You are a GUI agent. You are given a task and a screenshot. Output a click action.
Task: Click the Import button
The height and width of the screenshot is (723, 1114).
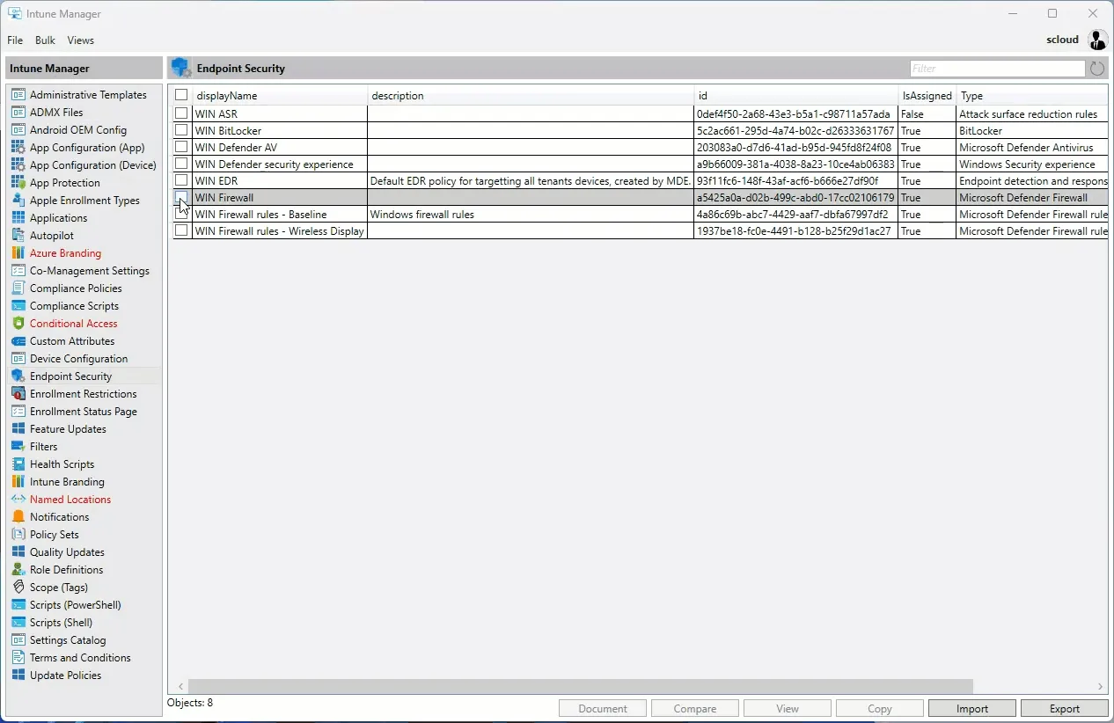(972, 709)
